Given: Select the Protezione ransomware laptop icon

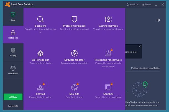Looking at the screenshot, I should coord(108,53).
